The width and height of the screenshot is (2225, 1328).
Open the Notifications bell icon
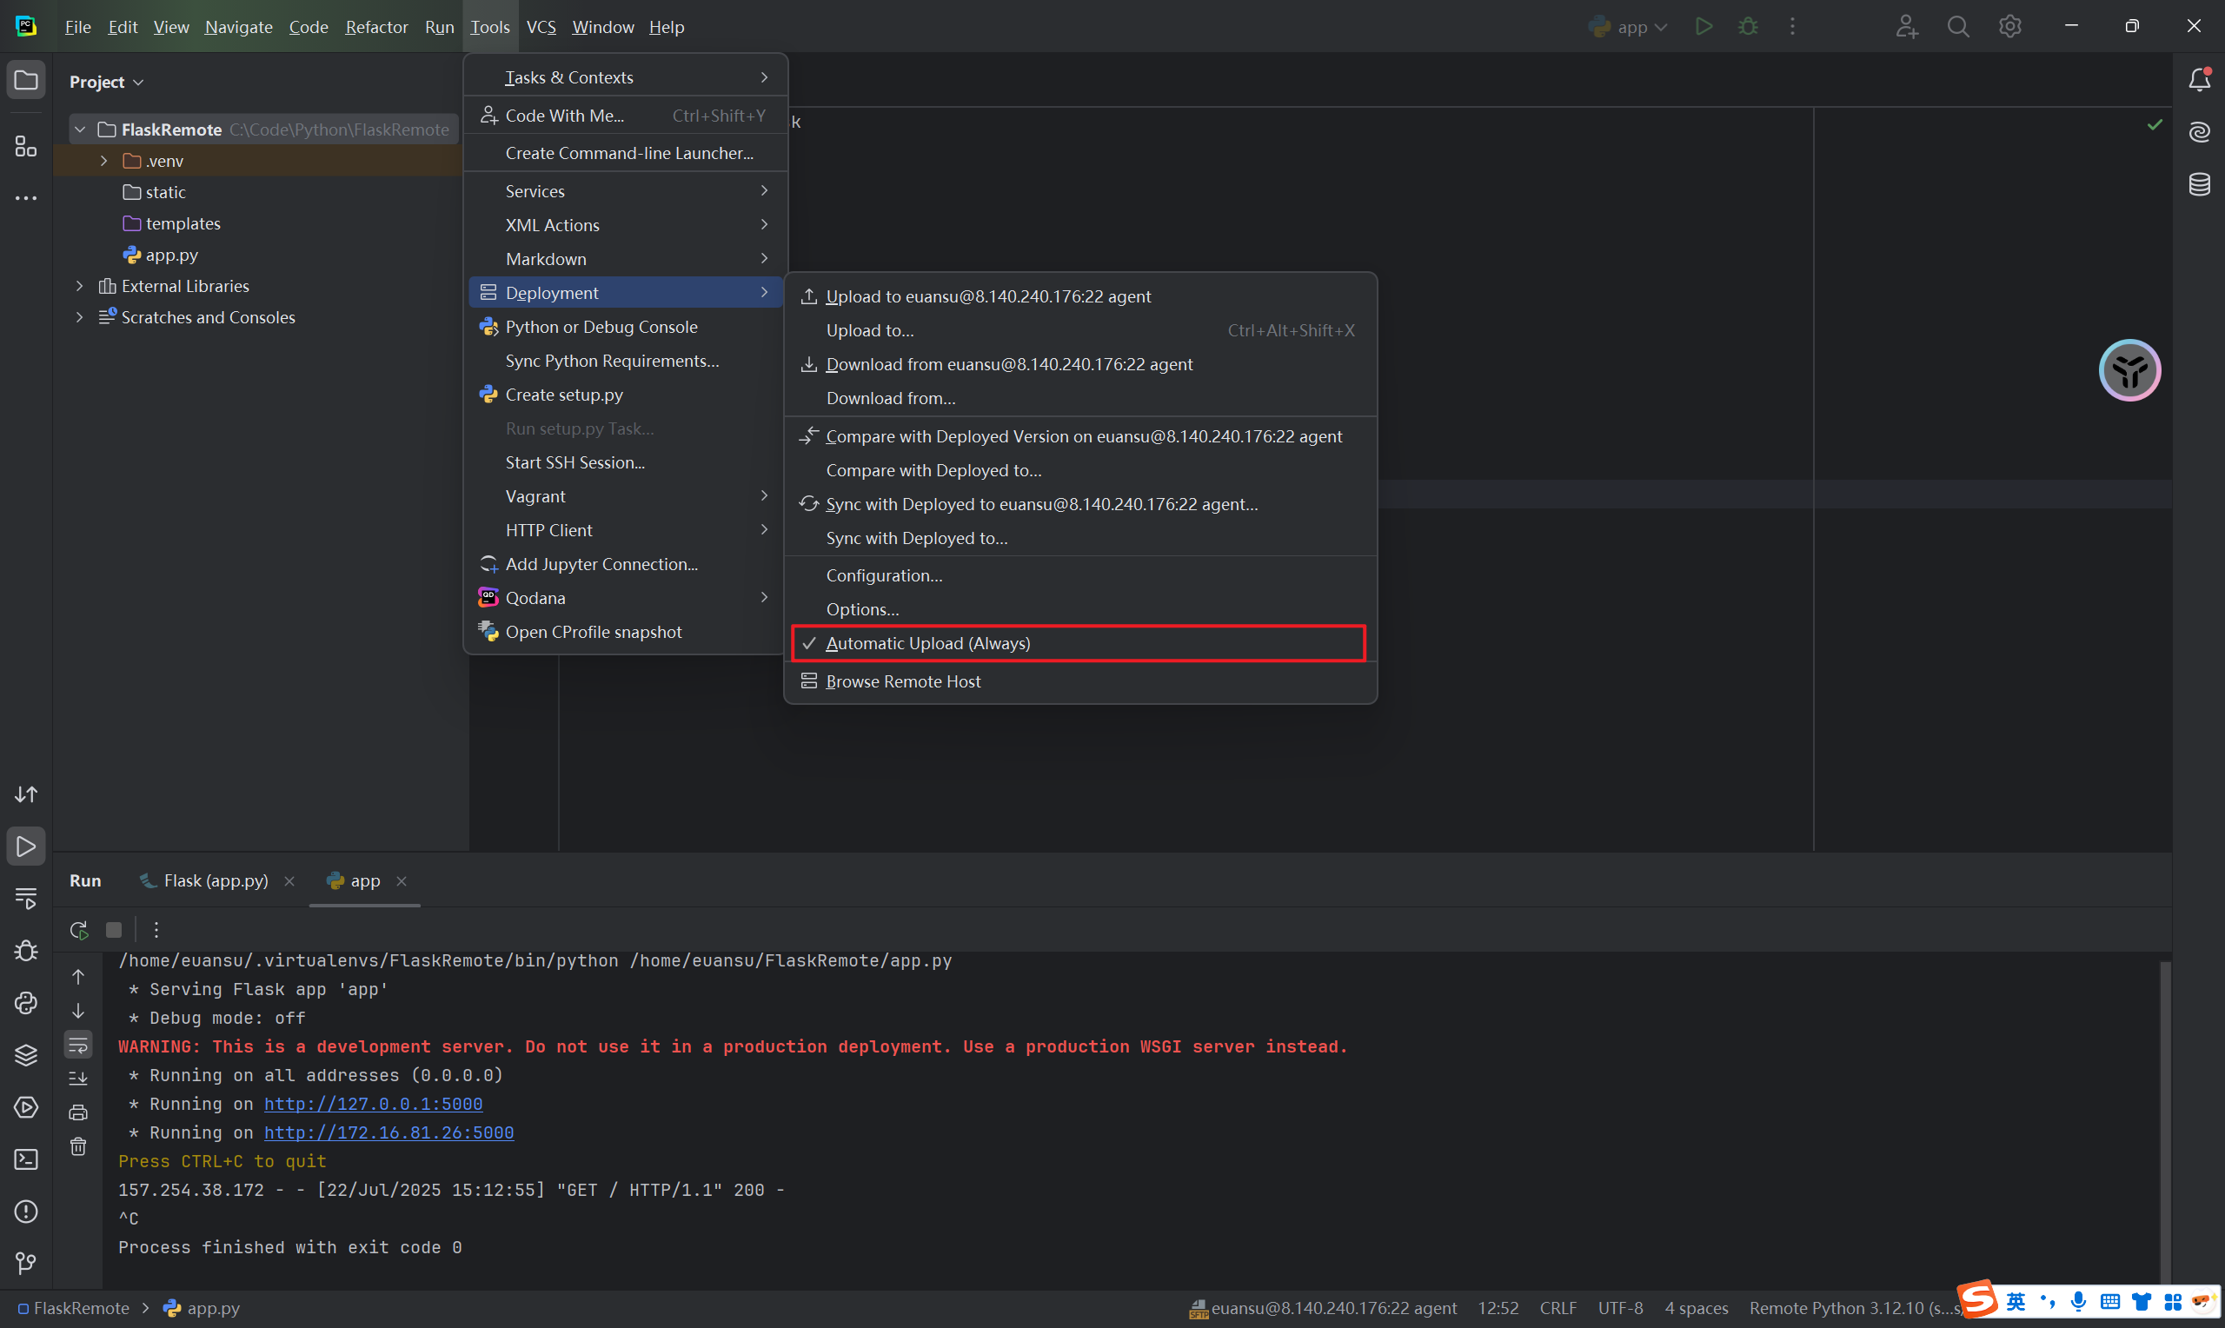point(2199,81)
